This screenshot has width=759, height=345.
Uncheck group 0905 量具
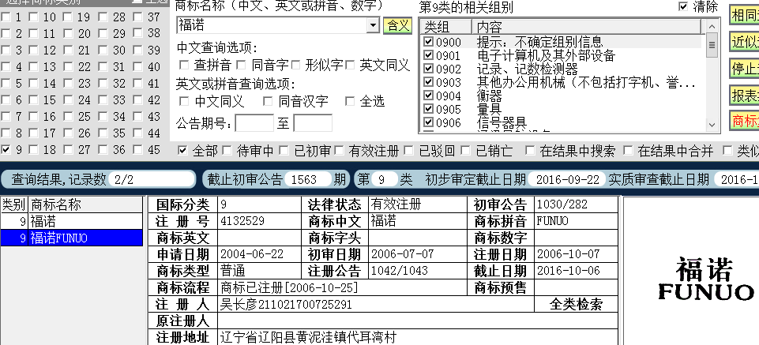click(x=428, y=109)
